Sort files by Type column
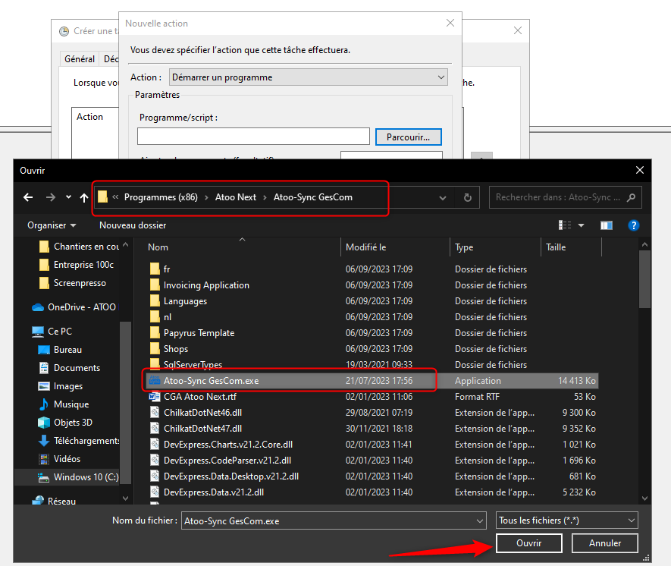The image size is (671, 566). point(464,247)
